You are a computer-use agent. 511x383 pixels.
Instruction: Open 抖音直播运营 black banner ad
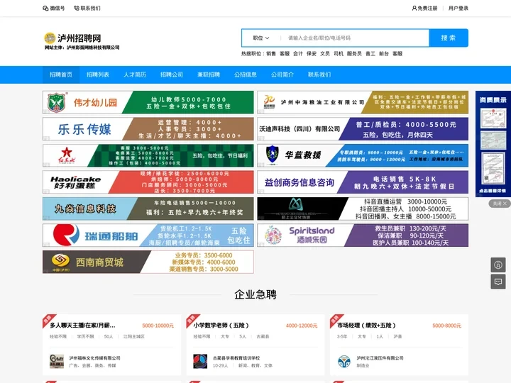(363, 209)
